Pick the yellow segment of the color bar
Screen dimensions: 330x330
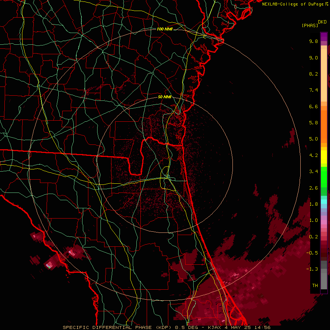pos(324,157)
